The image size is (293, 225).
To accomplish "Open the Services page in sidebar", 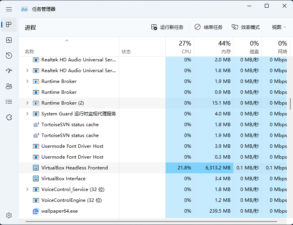I will pyautogui.click(x=9, y=117).
